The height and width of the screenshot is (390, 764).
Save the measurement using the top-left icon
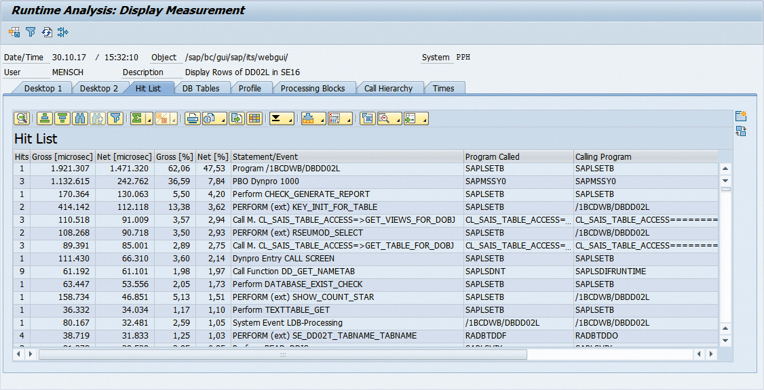[x=14, y=32]
